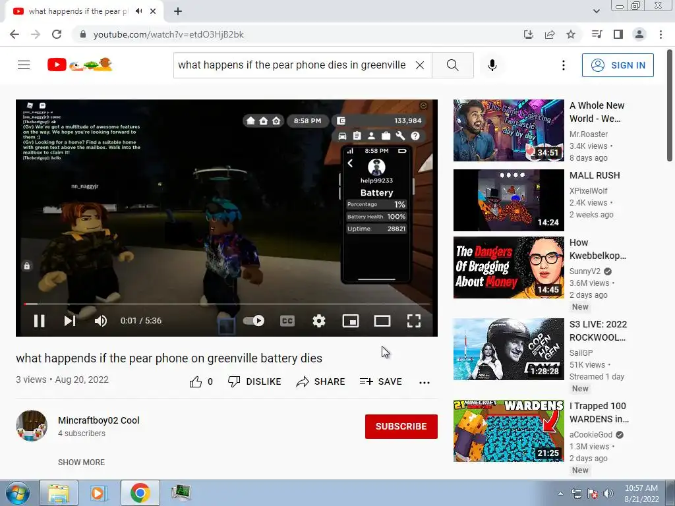This screenshot has height=506, width=675.
Task: Switch to miniplayer mode
Action: click(x=351, y=321)
